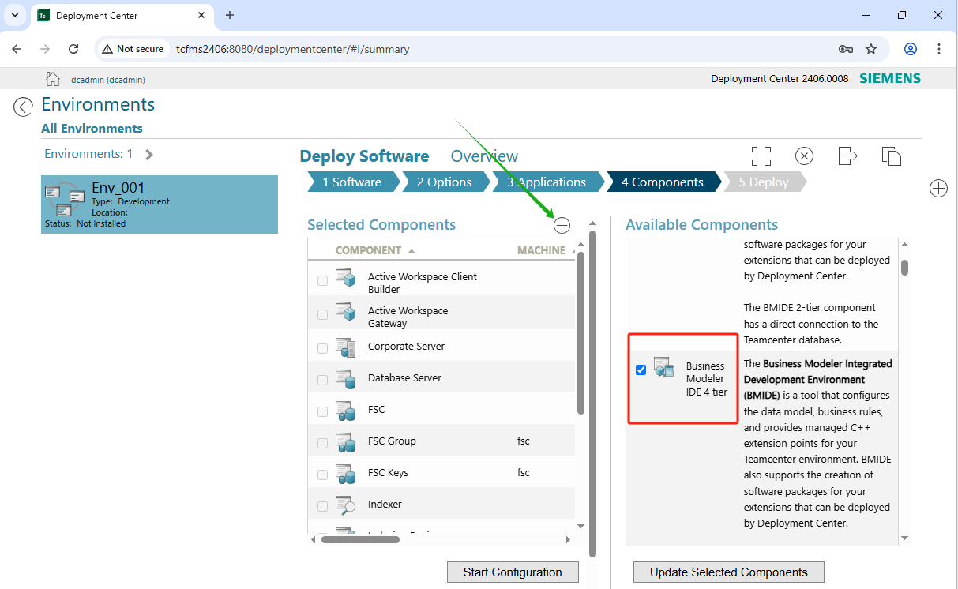Click the circled X cancel icon

point(804,156)
